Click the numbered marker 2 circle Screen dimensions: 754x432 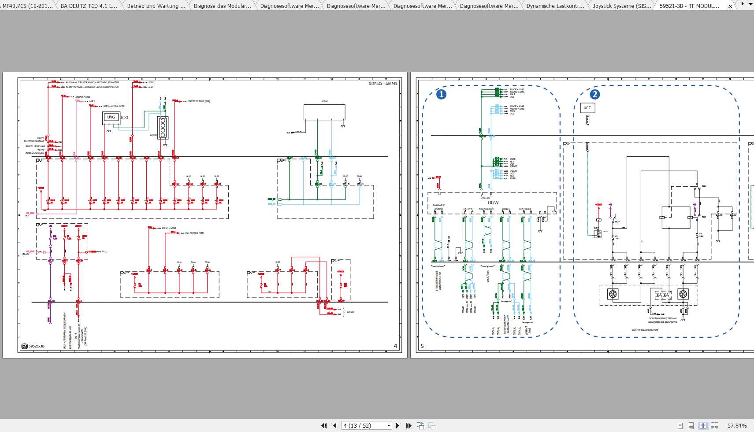pos(594,94)
